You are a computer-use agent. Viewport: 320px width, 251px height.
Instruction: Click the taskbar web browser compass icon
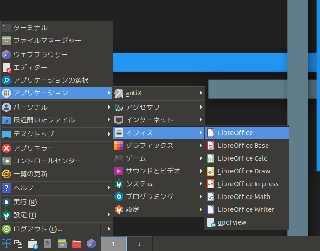pos(91,244)
